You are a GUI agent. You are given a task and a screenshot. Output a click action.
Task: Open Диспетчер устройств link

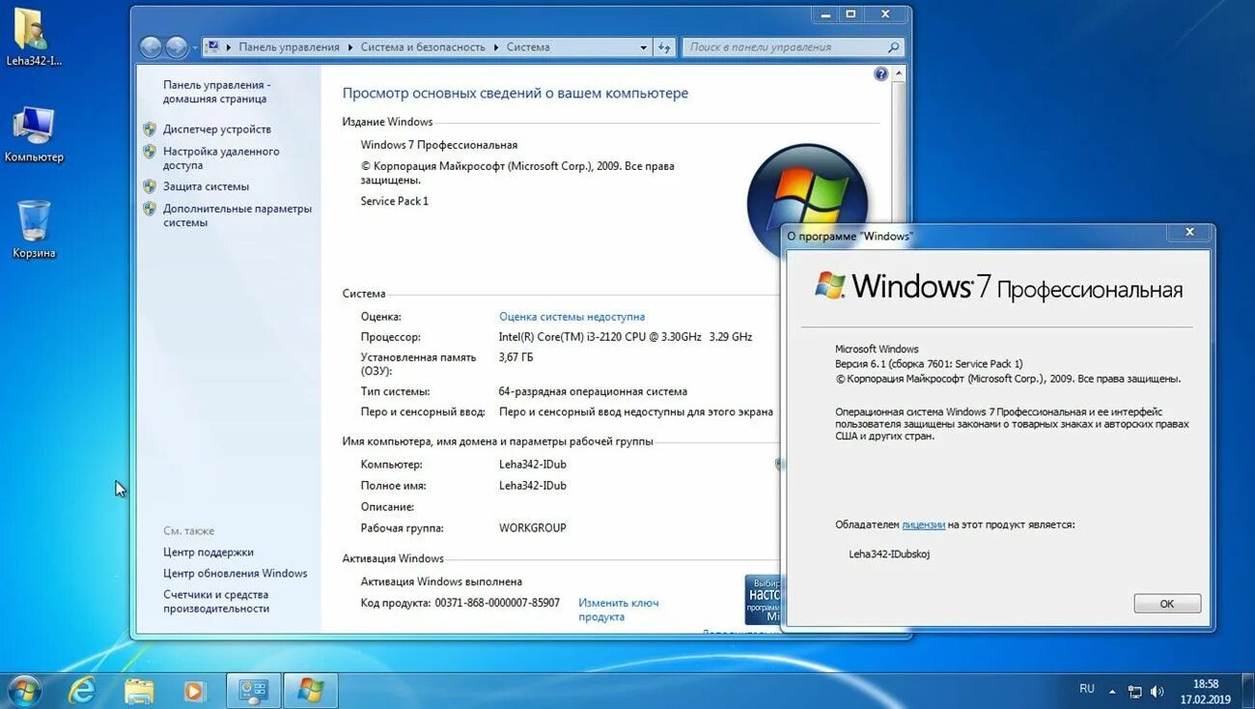pyautogui.click(x=217, y=129)
